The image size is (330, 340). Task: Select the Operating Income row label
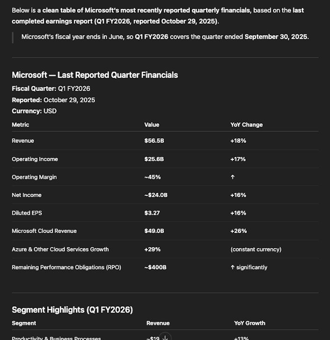pos(35,159)
